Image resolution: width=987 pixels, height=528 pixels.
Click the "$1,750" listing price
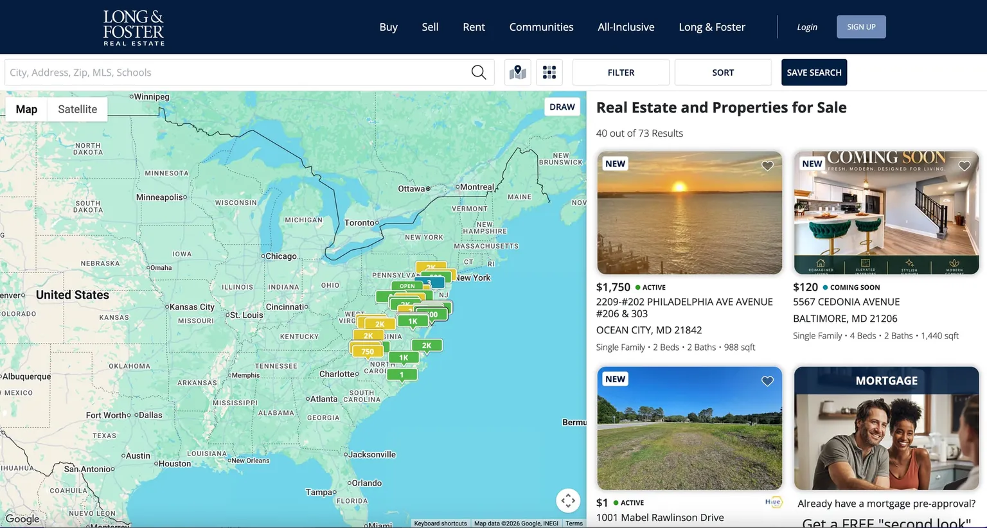[613, 287]
